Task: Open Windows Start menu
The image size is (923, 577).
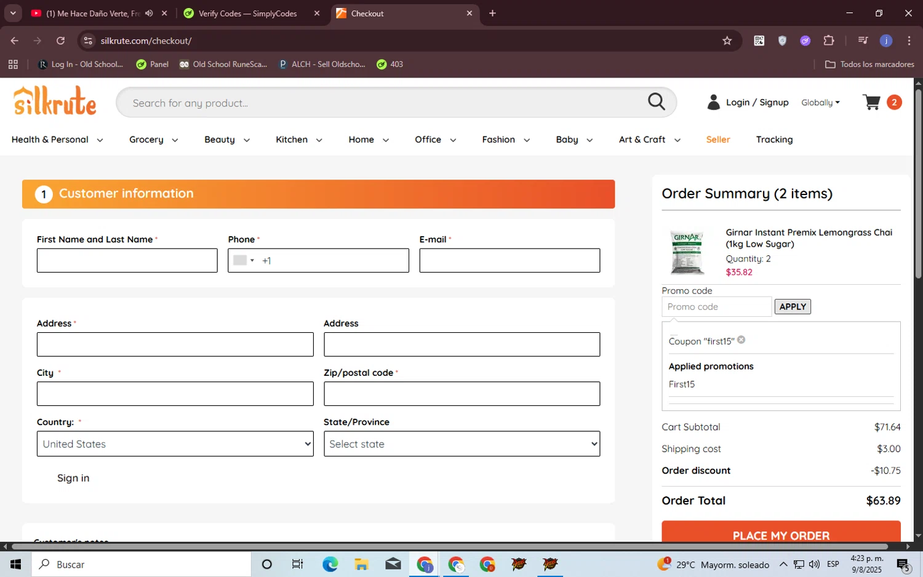Action: click(16, 564)
